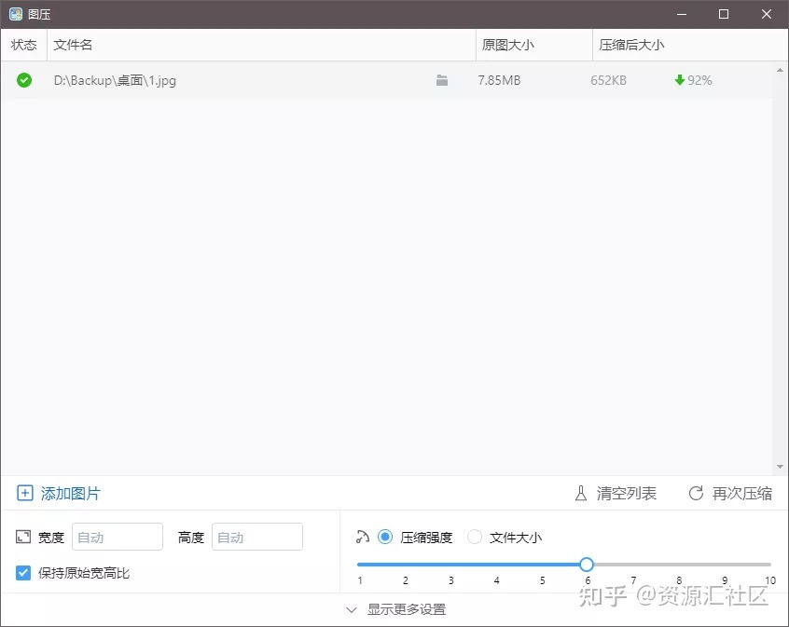
Task: Expand 显示更多设置 section
Action: point(396,609)
